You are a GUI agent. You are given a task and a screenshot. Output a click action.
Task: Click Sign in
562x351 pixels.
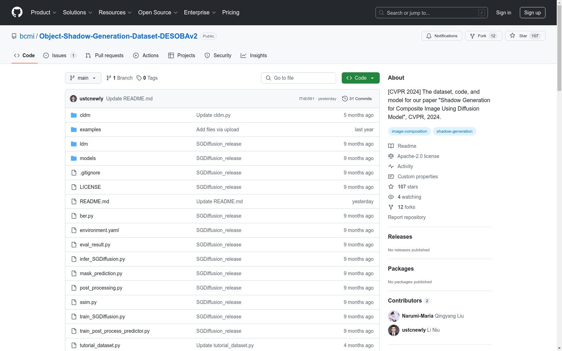point(504,13)
